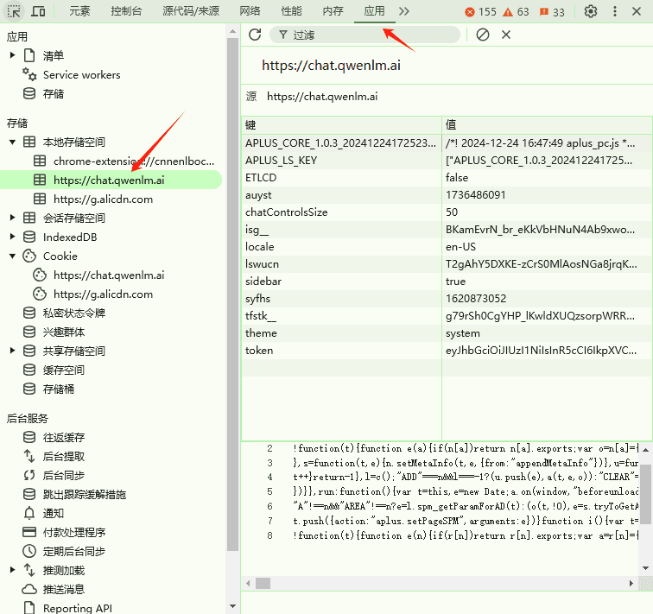Switch to the 元素 tab
Viewport: 653px width, 614px height.
click(79, 11)
